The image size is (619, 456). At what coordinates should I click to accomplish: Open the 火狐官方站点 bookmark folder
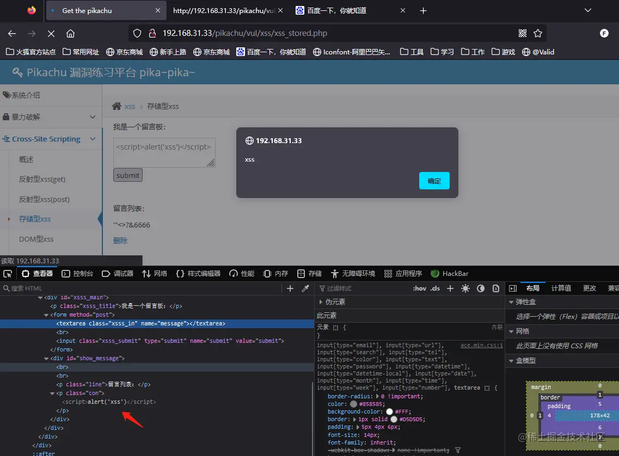click(x=31, y=52)
